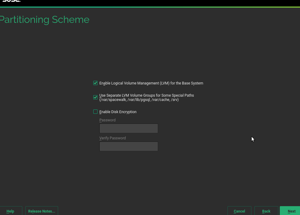
Task: Uncheck Enable Logical Volume Management checkbox
Action: pos(95,83)
